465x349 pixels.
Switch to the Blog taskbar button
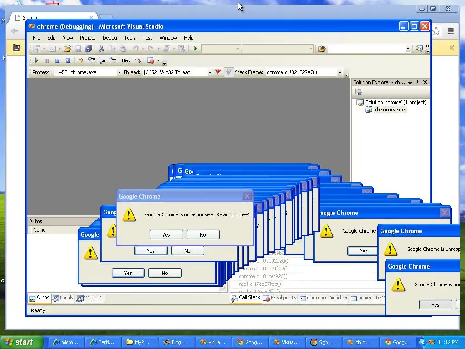point(177,342)
